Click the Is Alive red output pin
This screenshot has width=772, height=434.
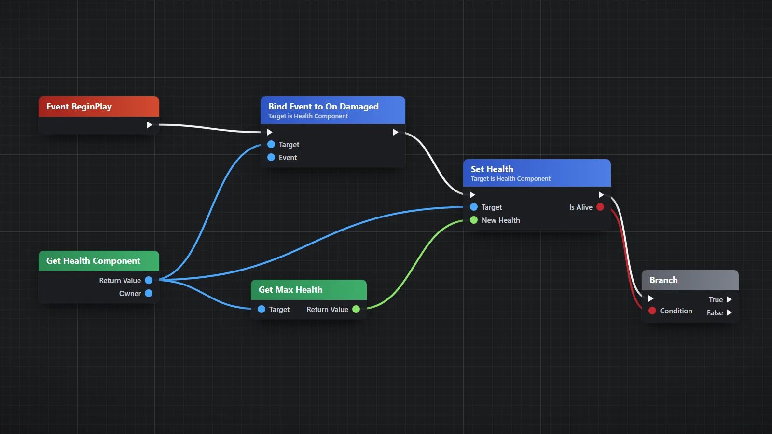(x=600, y=207)
